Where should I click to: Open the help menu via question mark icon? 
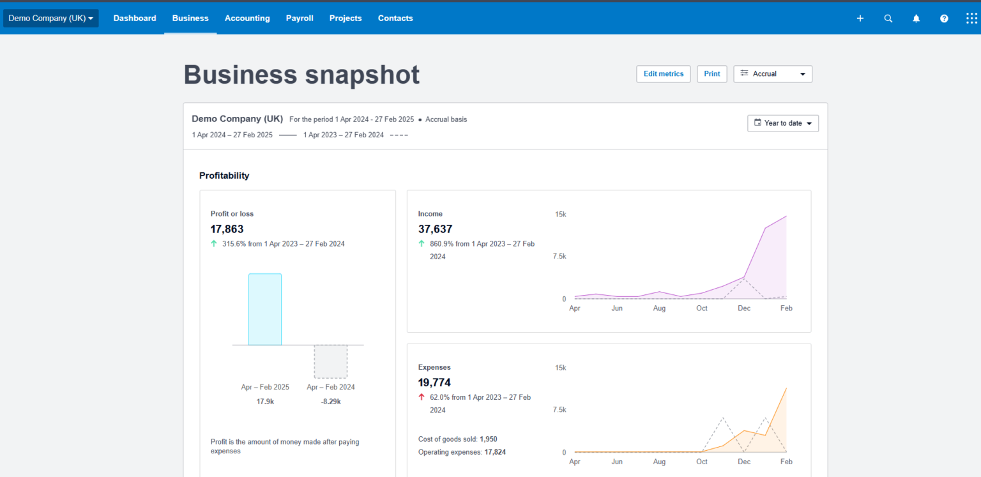pyautogui.click(x=944, y=19)
